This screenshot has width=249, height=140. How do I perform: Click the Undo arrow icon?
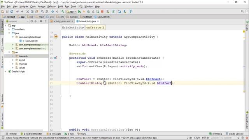click(x=17, y=12)
